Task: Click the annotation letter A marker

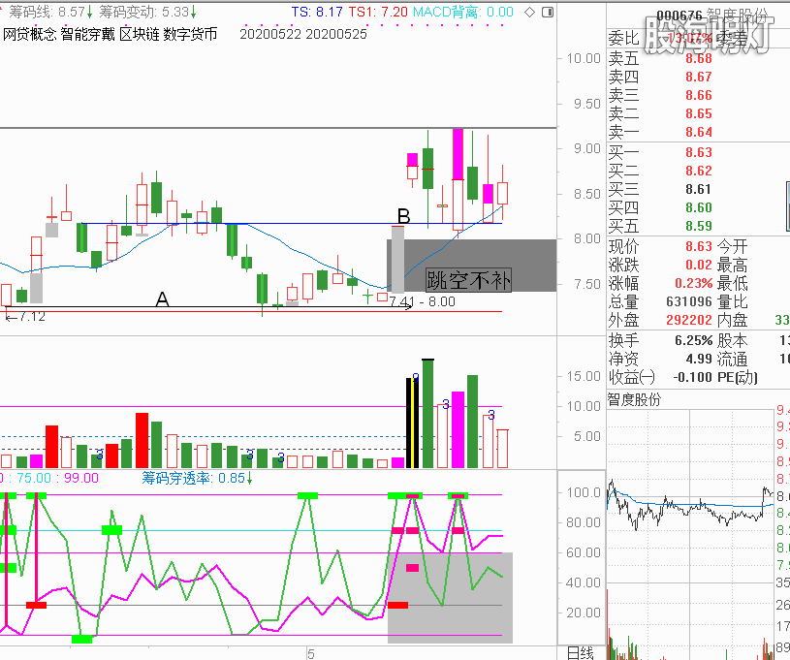Action: [x=163, y=300]
